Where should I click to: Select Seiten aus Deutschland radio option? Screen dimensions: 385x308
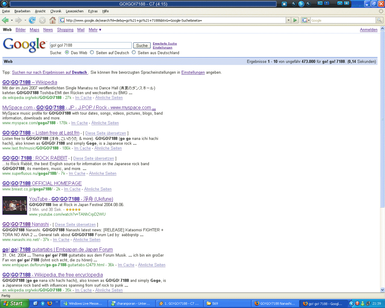click(x=134, y=52)
